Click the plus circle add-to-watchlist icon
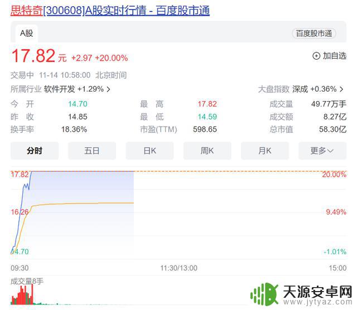The height and width of the screenshot is (310, 357). (x=316, y=56)
